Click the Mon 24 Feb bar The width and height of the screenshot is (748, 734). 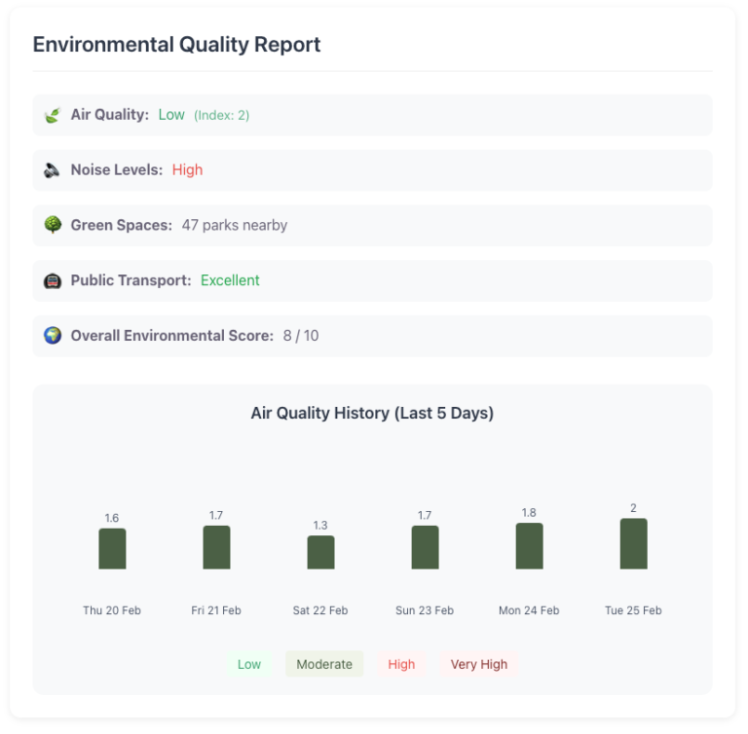[529, 546]
